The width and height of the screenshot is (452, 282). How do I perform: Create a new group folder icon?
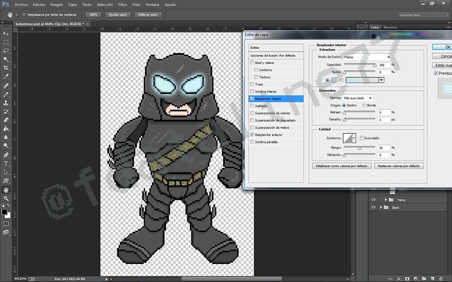tap(424, 279)
